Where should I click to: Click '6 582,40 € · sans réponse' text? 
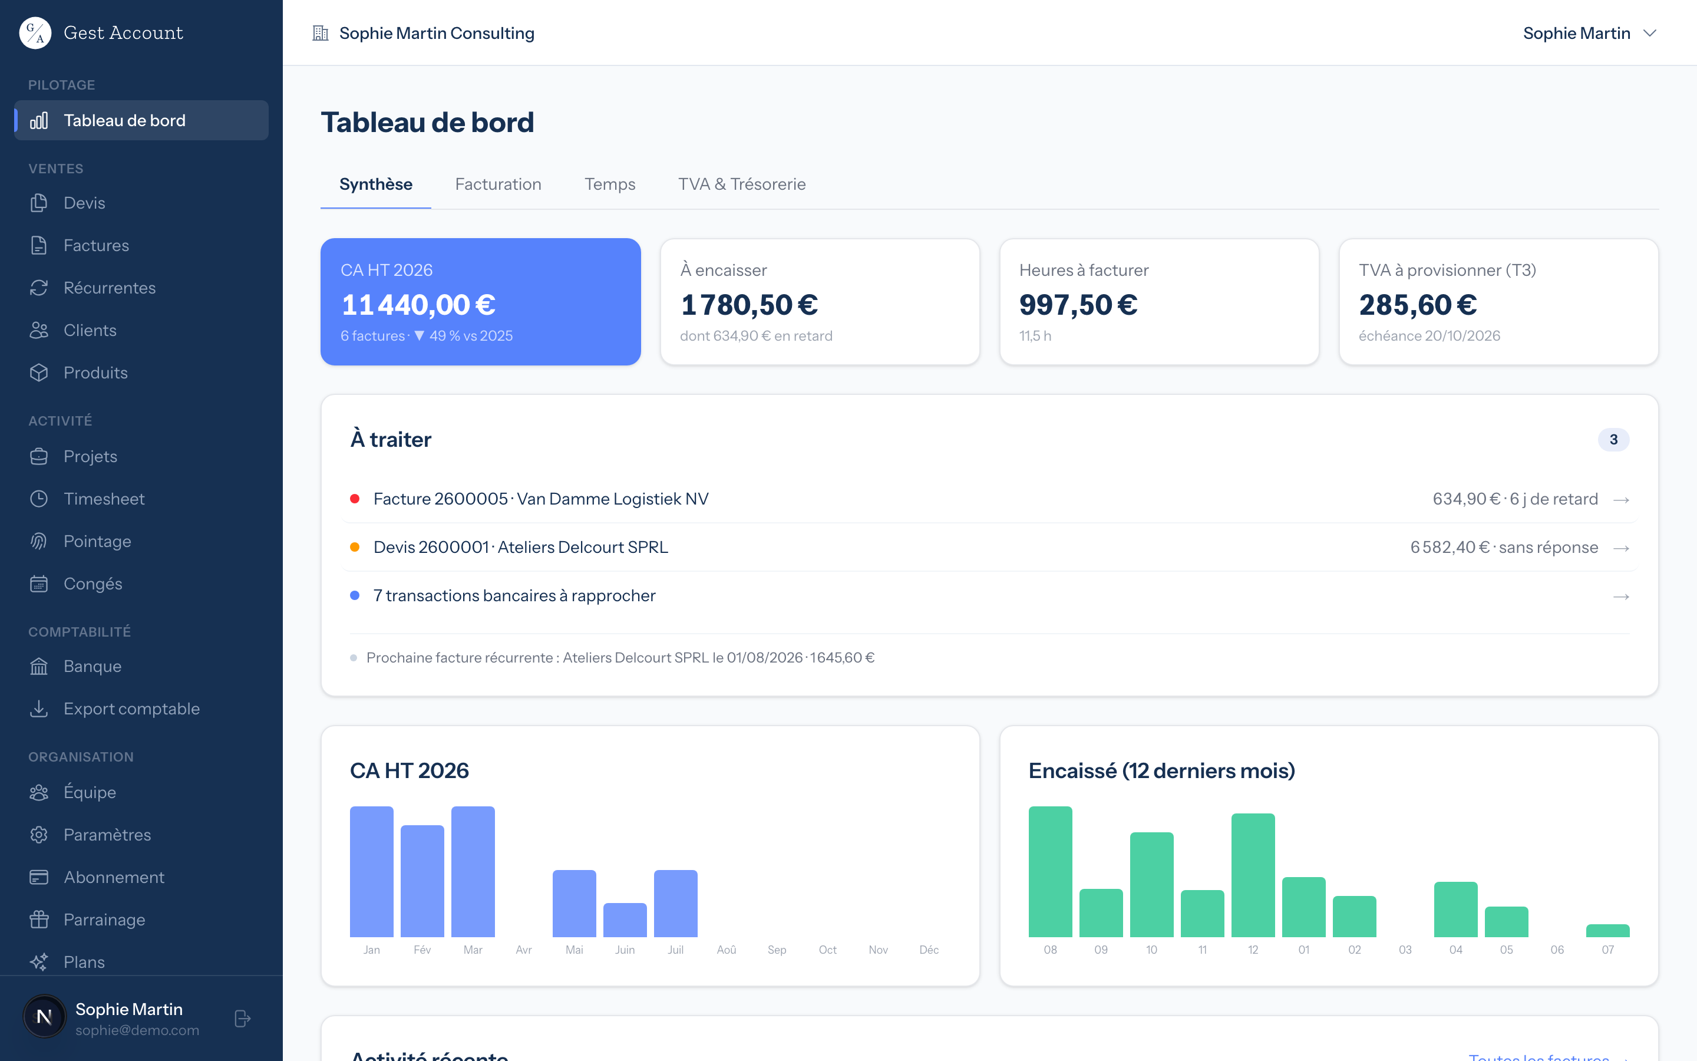1504,548
